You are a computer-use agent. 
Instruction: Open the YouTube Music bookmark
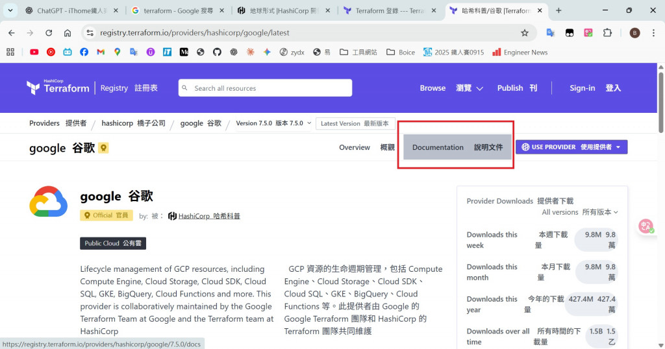(x=51, y=52)
